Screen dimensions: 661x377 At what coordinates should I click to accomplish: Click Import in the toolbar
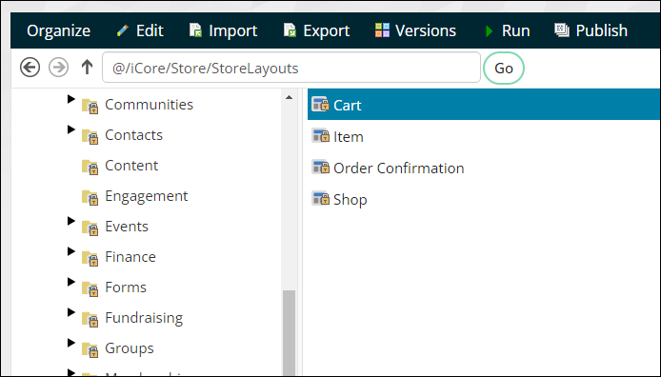223,30
